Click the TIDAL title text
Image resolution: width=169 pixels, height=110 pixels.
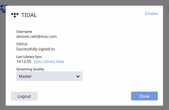click(29, 15)
